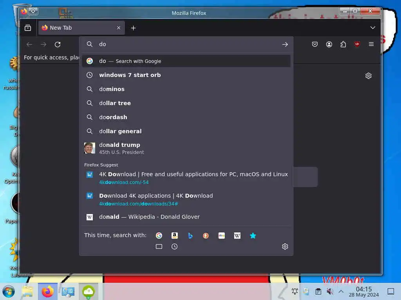
Task: Toggle muted volume tray icon
Action: (x=330, y=291)
